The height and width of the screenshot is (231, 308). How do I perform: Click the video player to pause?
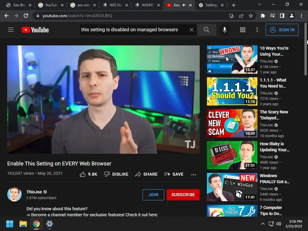point(103,99)
